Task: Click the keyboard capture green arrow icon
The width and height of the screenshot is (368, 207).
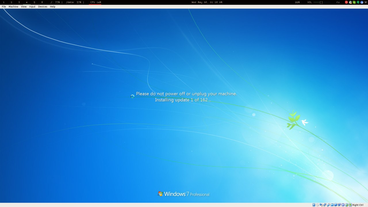Action: (x=350, y=205)
